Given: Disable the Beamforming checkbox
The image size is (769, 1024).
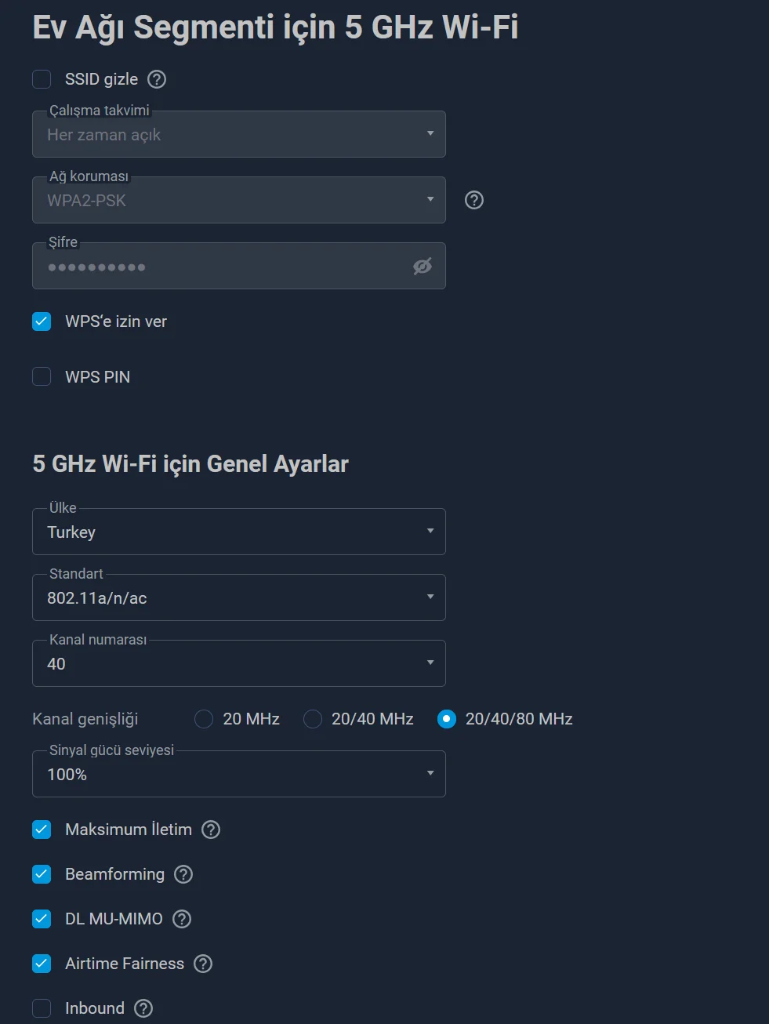Looking at the screenshot, I should 42,874.
